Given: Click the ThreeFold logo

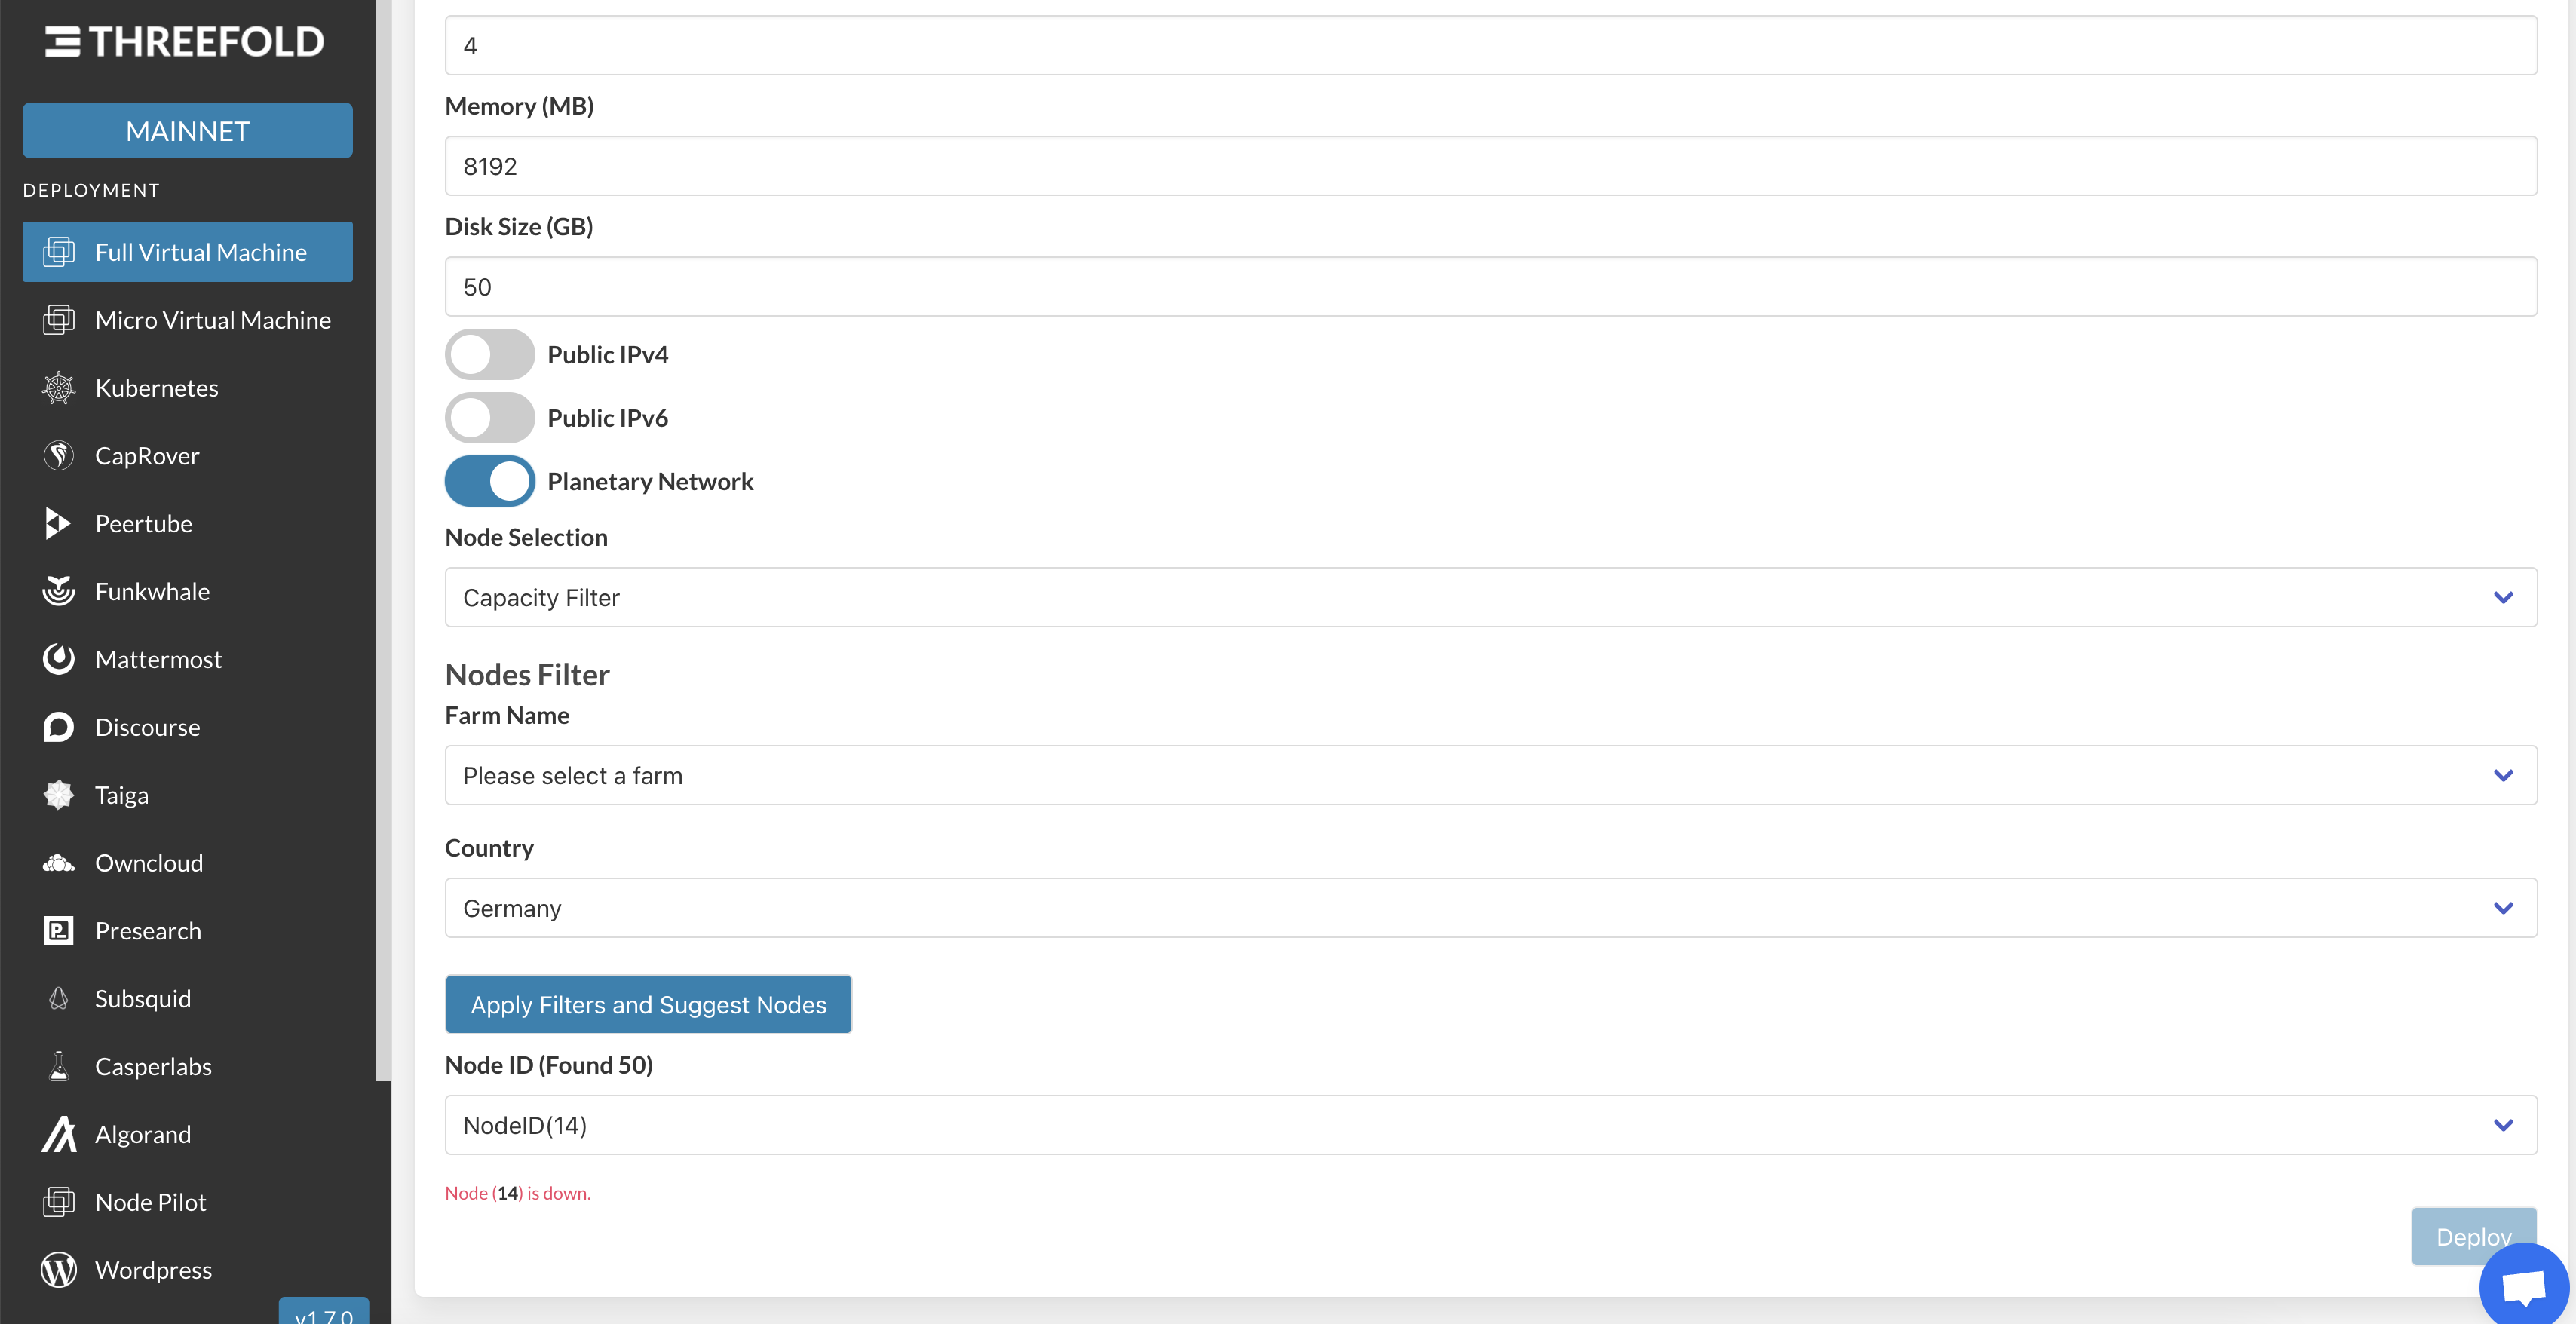Looking at the screenshot, I should coord(185,42).
